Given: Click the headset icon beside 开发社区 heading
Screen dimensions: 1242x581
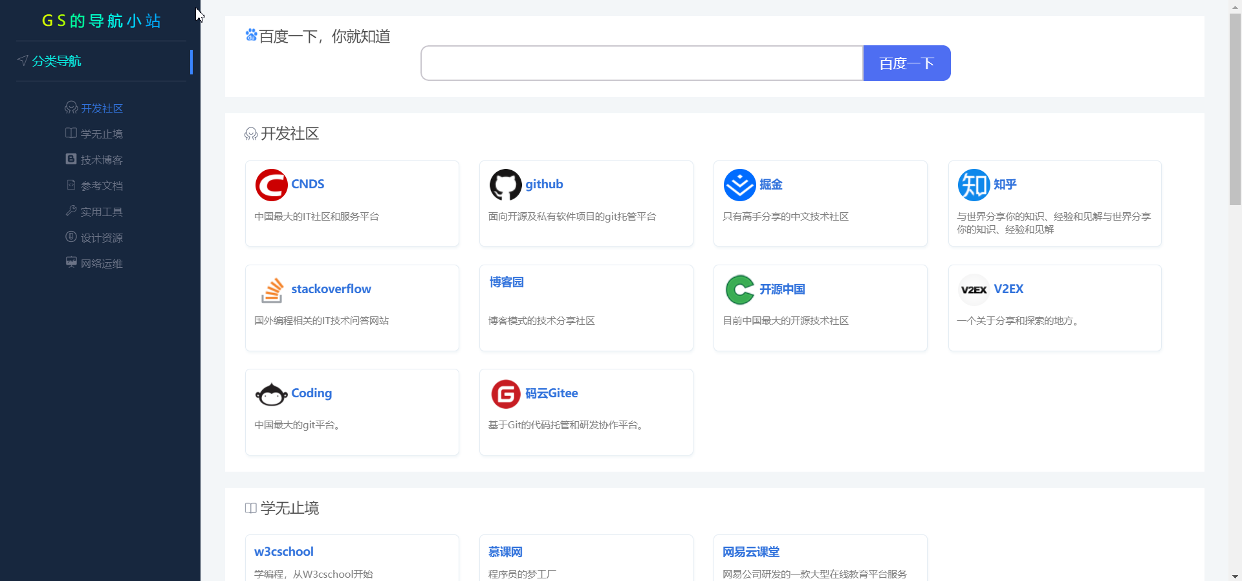Looking at the screenshot, I should 251,134.
